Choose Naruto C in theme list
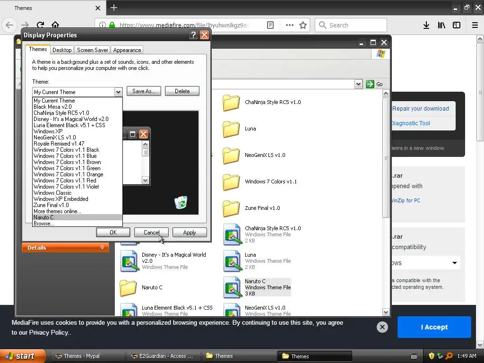Screen dimensions: 484x363 coord(77,217)
